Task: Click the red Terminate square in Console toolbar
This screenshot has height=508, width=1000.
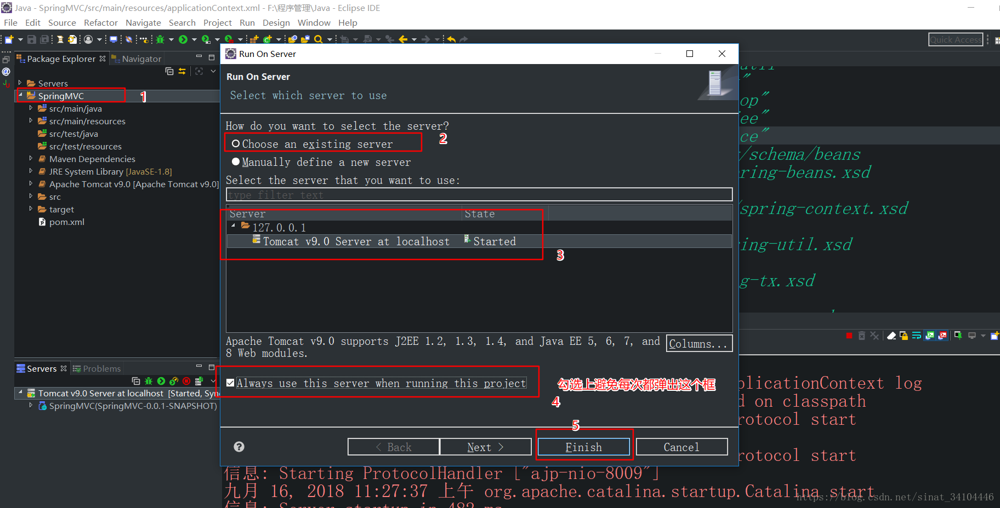Action: (849, 336)
